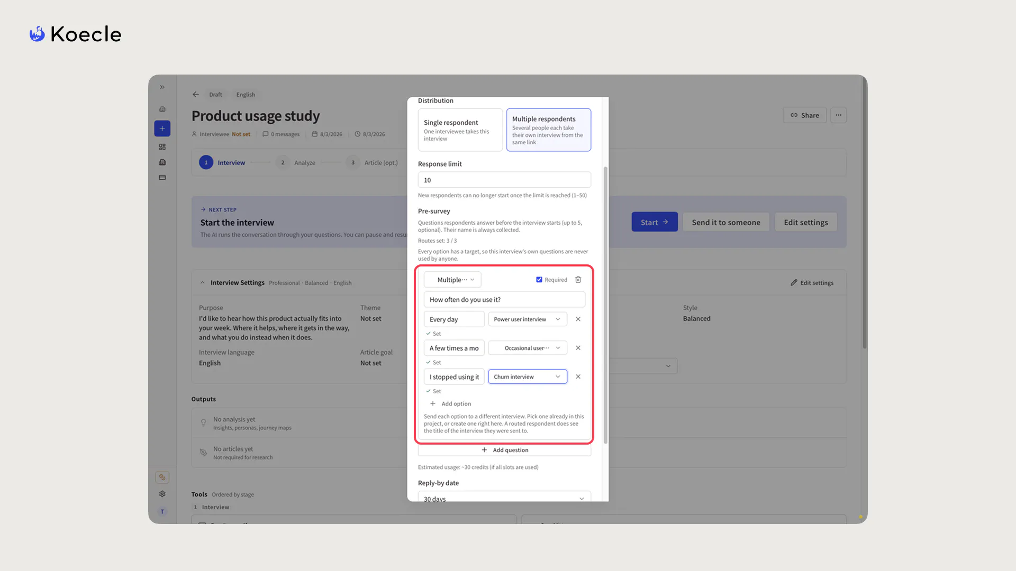The image size is (1016, 571).
Task: Click the Koecle logo
Action: pos(76,34)
